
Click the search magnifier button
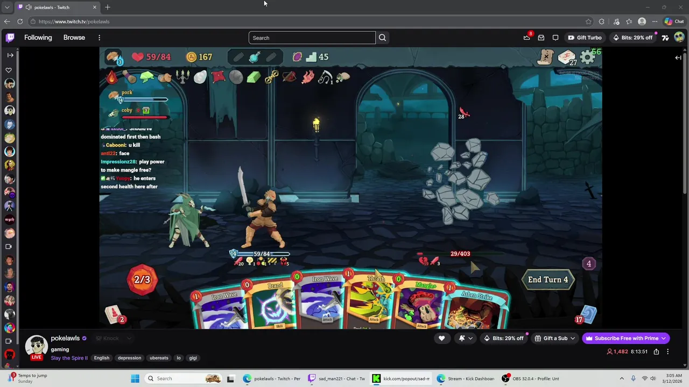tap(382, 38)
